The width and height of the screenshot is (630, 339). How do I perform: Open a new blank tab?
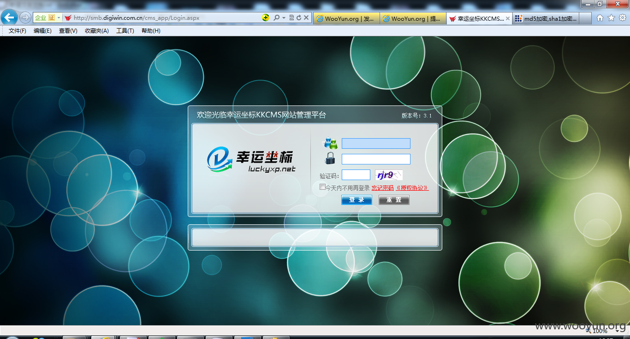pos(585,18)
